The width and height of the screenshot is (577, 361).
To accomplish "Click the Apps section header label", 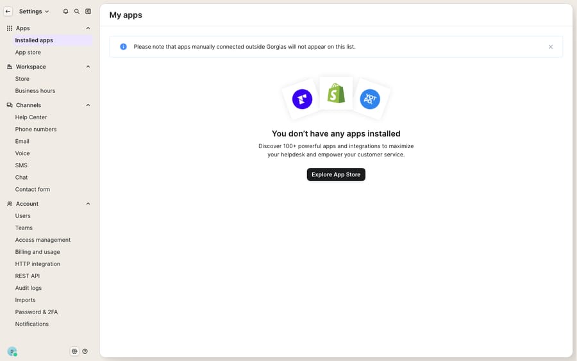I will [23, 28].
